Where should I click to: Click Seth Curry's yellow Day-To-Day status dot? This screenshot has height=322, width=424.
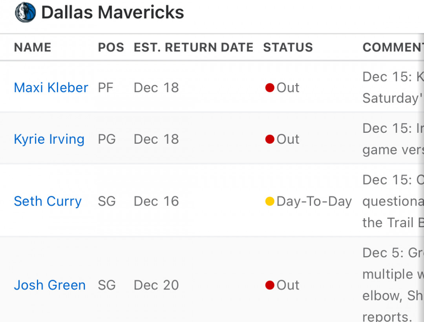click(x=270, y=201)
